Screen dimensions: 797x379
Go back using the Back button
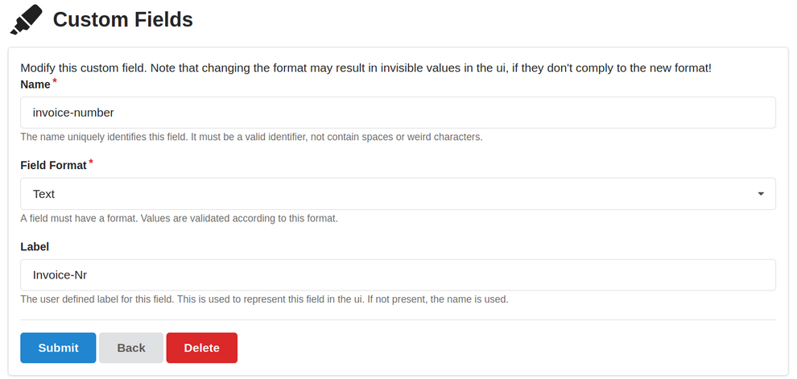tap(131, 348)
